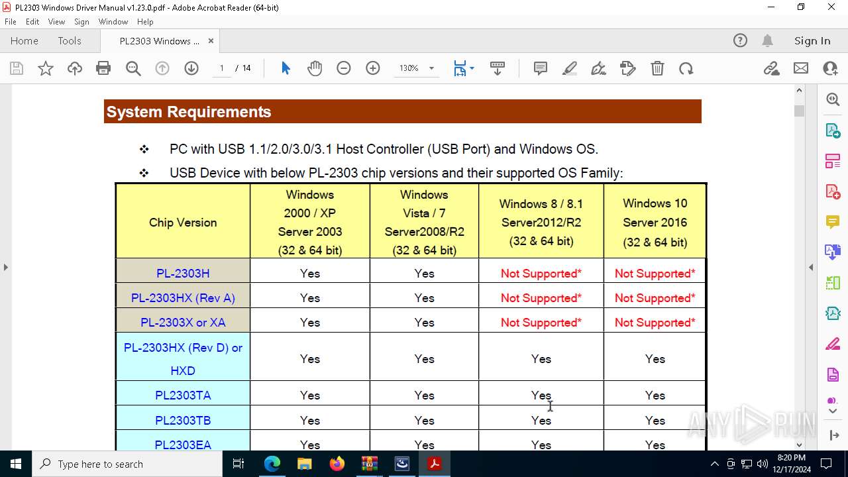Open the Find text magnifier

133,68
